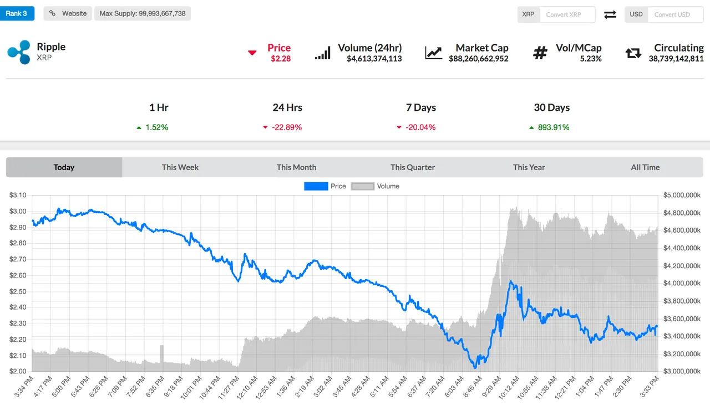The height and width of the screenshot is (416, 710).
Task: Switch to the This Year tab
Action: 529,167
